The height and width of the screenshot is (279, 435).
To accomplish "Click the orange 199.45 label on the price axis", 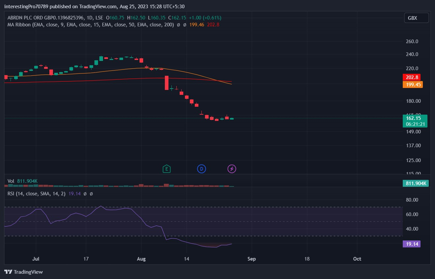I will [413, 85].
